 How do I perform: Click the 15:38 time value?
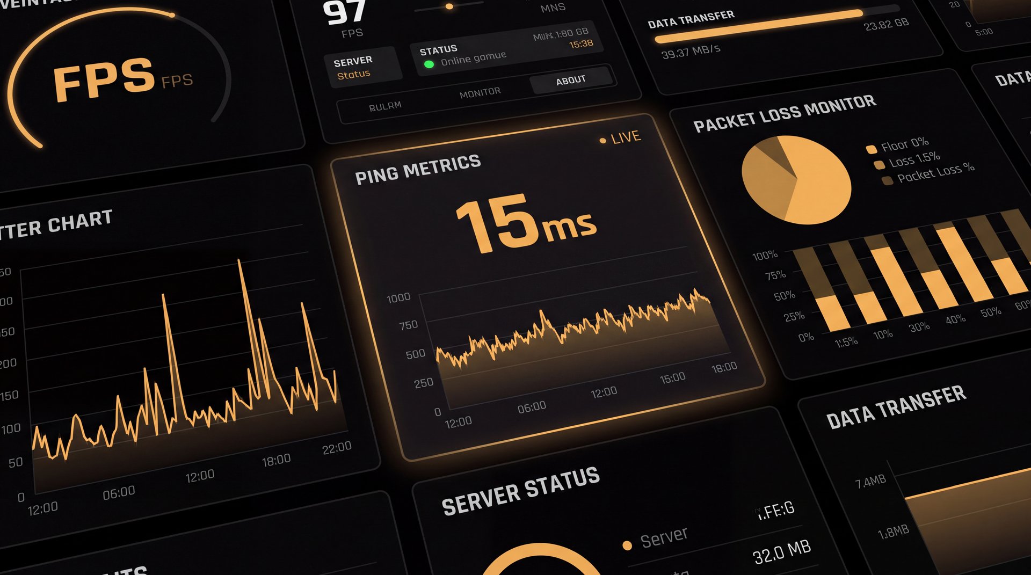click(581, 43)
